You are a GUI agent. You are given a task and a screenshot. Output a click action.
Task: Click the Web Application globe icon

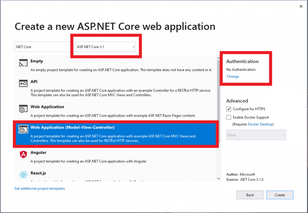[x=23, y=109]
